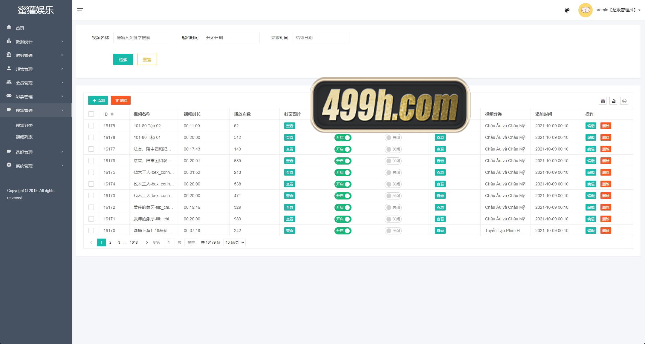Click video name 101-80 Tập 02
The height and width of the screenshot is (344, 645).
(147, 126)
